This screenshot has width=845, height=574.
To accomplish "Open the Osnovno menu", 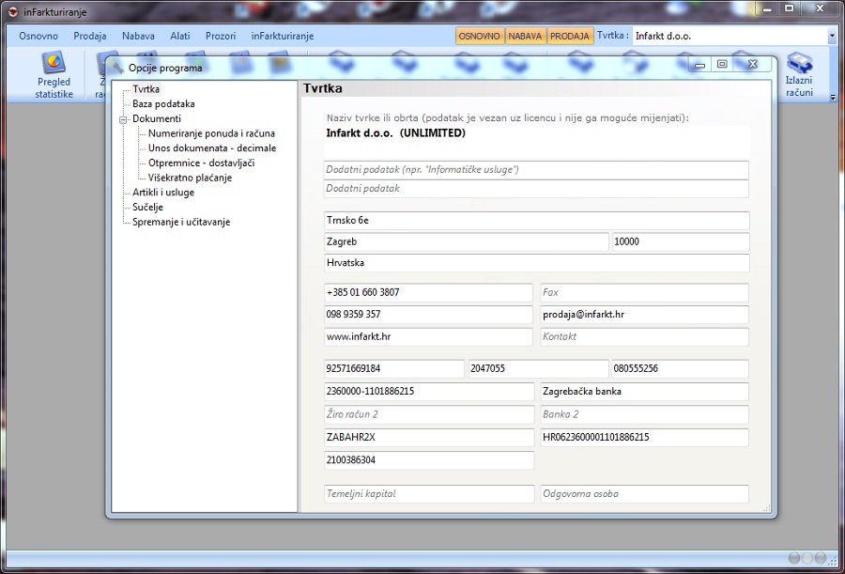I will pyautogui.click(x=38, y=36).
